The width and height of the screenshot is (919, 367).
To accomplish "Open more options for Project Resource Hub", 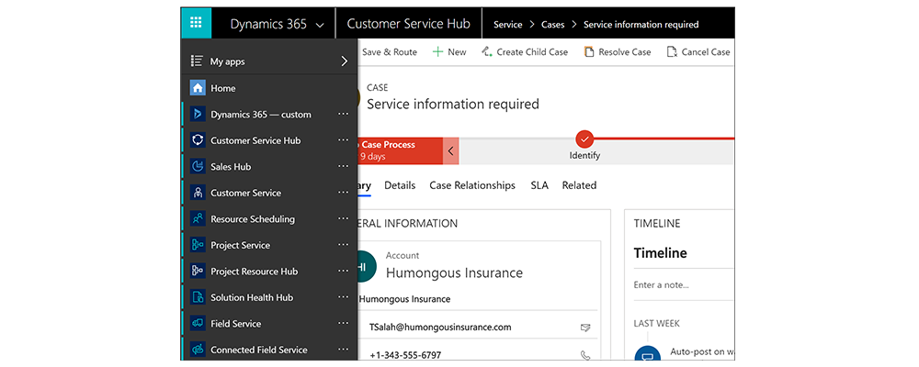I will (x=344, y=271).
